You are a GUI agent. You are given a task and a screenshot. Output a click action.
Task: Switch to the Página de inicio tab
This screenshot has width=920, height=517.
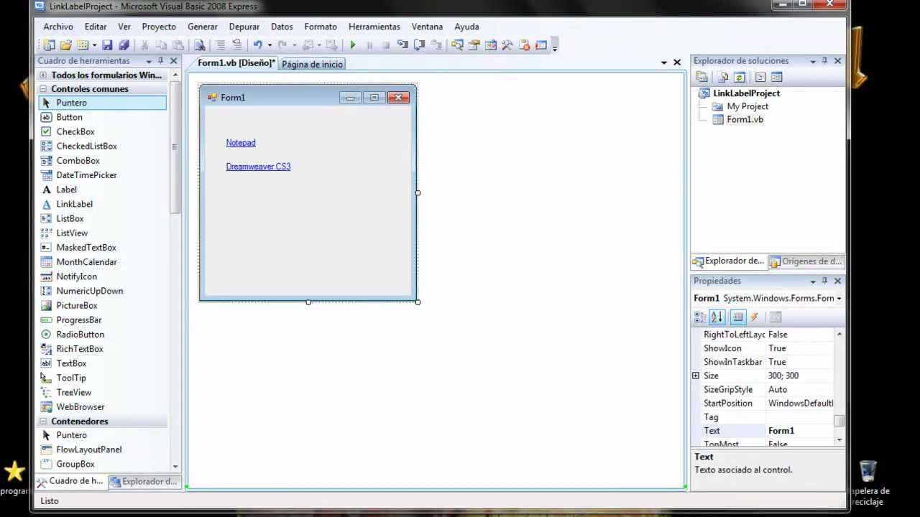[312, 64]
